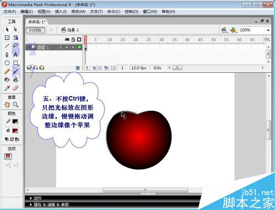Open the 插入(I) menu
Screen dimensions: 275x210
[x=61, y=12]
